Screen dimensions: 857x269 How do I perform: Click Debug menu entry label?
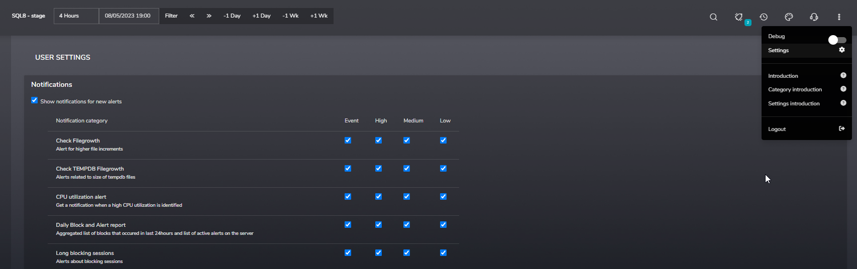tap(776, 36)
